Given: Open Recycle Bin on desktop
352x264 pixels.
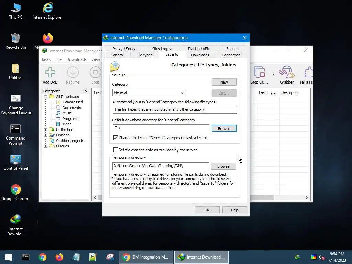Looking at the screenshot, I should (15, 41).
